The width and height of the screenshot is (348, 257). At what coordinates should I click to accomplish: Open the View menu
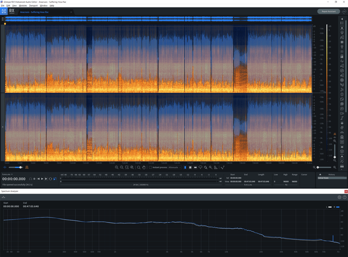15,5
